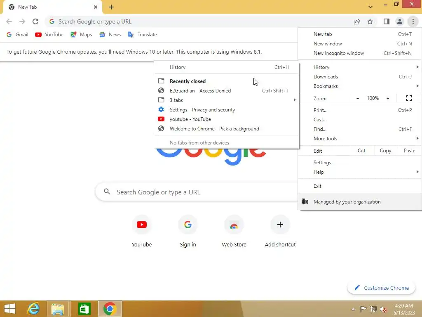Open Settings from the Chrome menu
This screenshot has width=422, height=317.
coord(360,163)
